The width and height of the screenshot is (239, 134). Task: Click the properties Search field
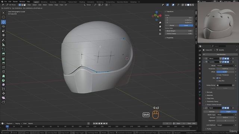218,46
